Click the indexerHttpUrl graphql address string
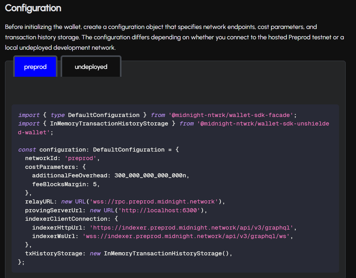This screenshot has height=278, width=356. coord(191,227)
